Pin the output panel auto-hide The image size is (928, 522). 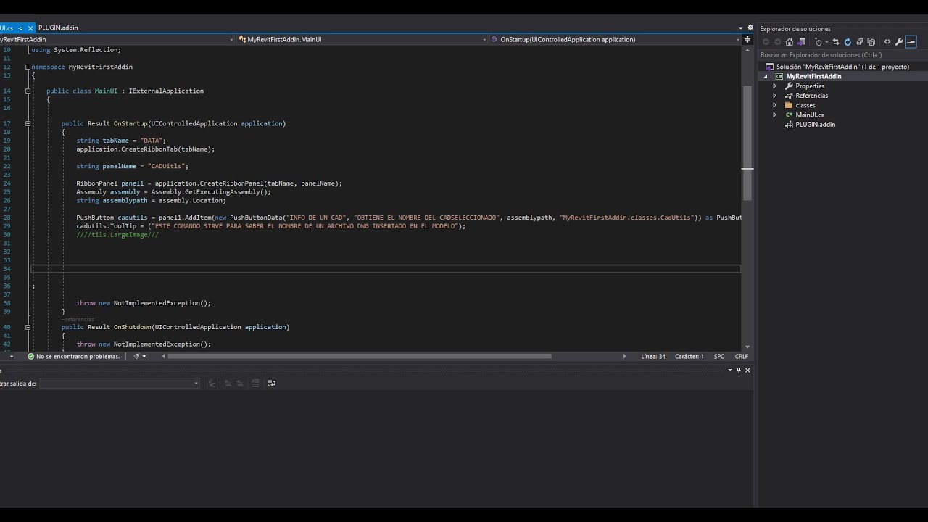pos(739,370)
